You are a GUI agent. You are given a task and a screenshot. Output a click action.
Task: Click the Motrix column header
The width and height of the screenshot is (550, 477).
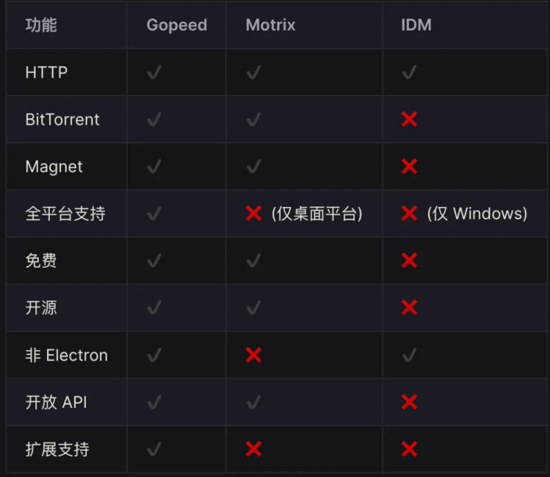pos(270,26)
